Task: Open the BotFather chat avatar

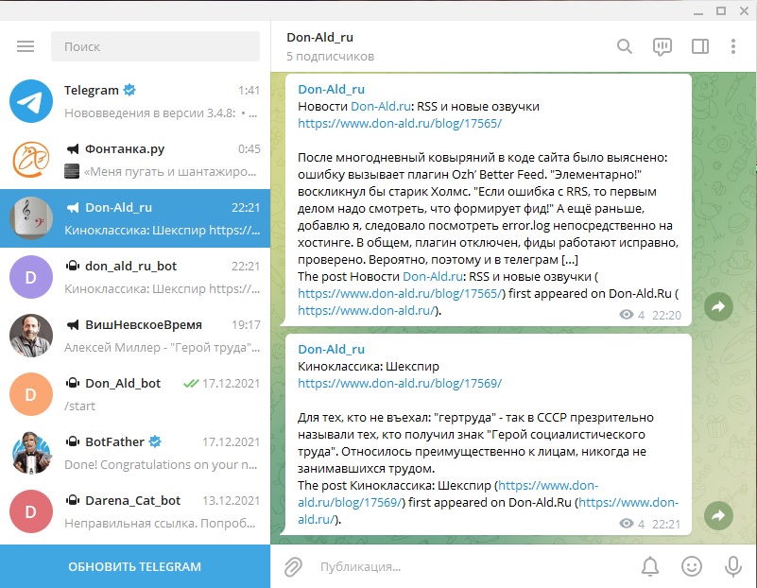Action: (31, 453)
